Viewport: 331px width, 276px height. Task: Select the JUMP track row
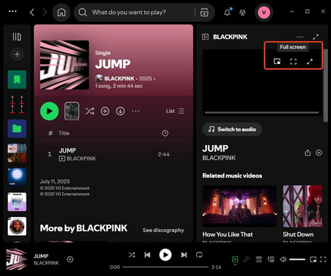pos(114,155)
